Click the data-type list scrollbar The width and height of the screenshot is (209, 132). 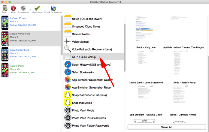point(125,47)
